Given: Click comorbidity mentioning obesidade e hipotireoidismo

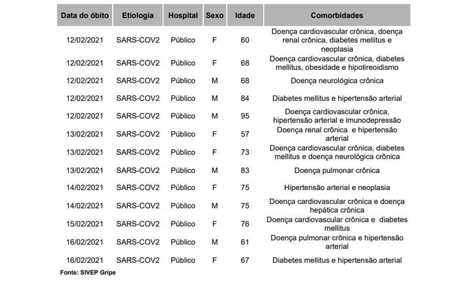Looking at the screenshot, I should 337,63.
